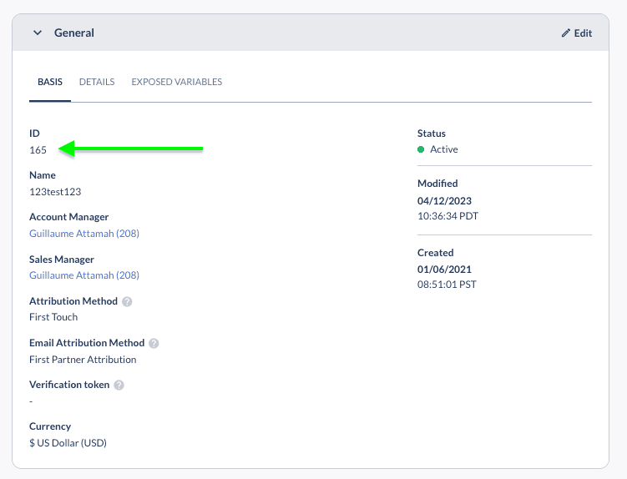Screen dimensions: 627x479
Task: Click the name value 123test123
Action: (x=55, y=192)
